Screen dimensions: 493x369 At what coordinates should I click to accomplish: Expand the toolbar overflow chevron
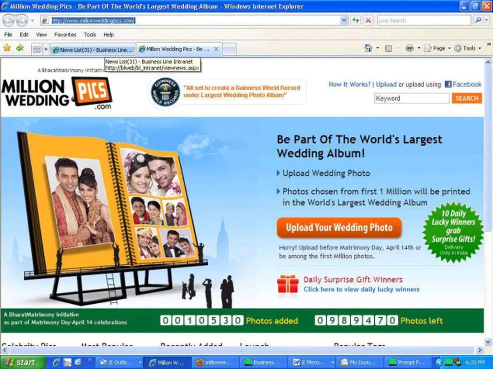tap(489, 44)
